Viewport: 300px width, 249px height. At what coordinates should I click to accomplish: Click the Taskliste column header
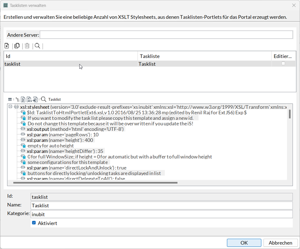point(204,56)
